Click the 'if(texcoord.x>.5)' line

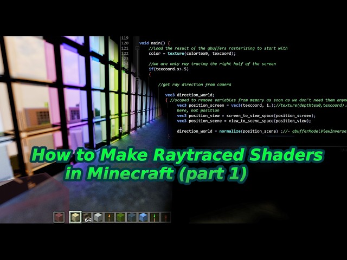point(169,69)
